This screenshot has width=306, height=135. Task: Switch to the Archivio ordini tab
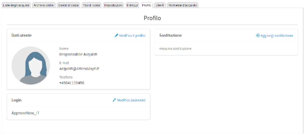click(44, 5)
